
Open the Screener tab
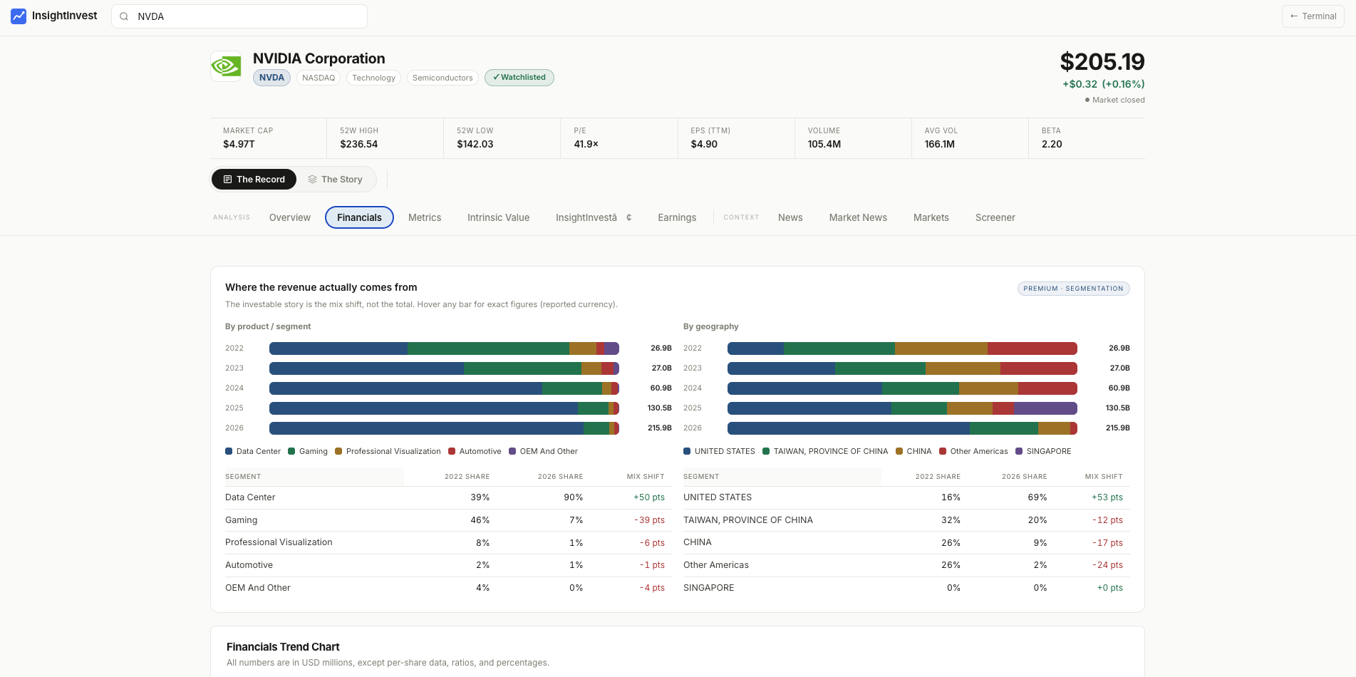pos(995,217)
